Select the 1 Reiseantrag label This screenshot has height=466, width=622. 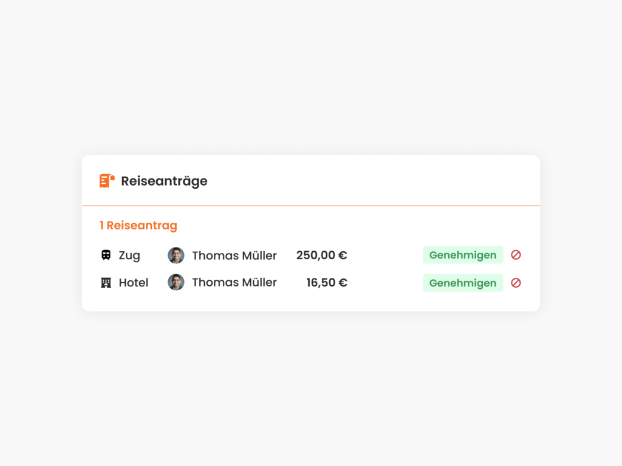[x=138, y=226]
